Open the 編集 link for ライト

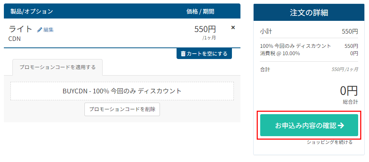[48, 30]
